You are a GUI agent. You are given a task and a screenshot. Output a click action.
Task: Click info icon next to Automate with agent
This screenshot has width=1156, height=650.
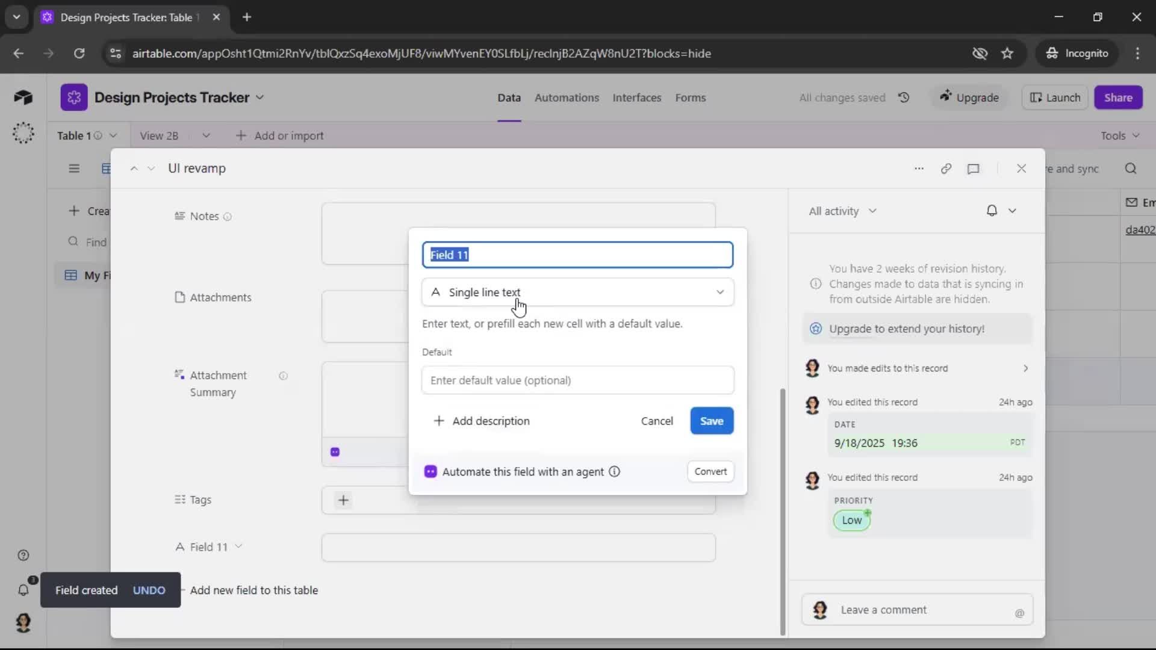tap(614, 472)
